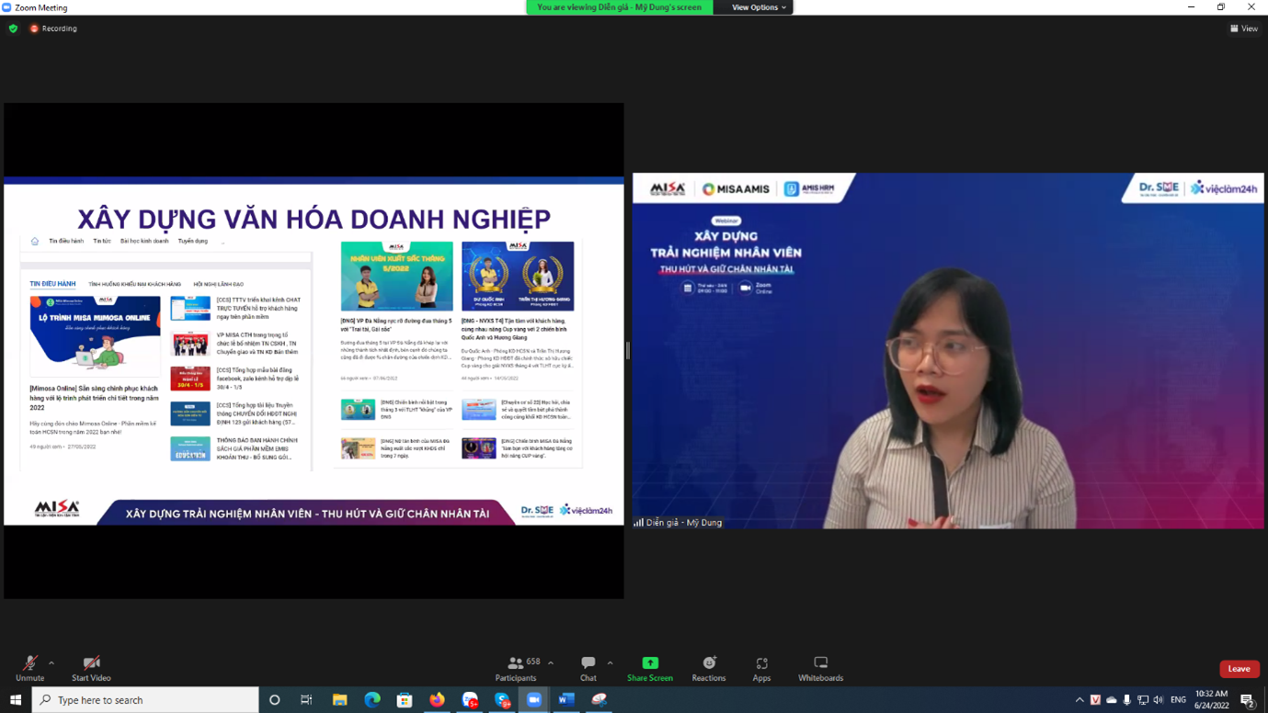
Task: Expand the arrow next to Chat
Action: tap(610, 662)
